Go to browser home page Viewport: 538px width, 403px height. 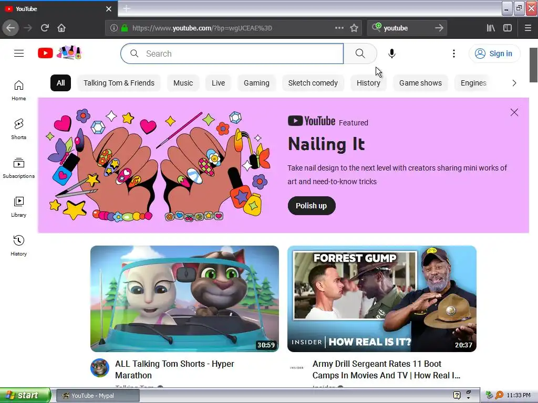pos(61,28)
